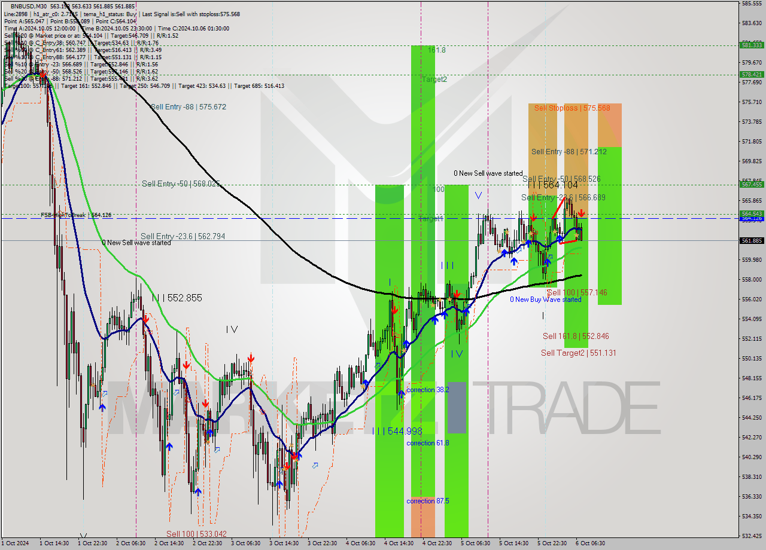This screenshot has width=766, height=550.
Task: Click the 532.425 price axis value
Action: coord(752,536)
